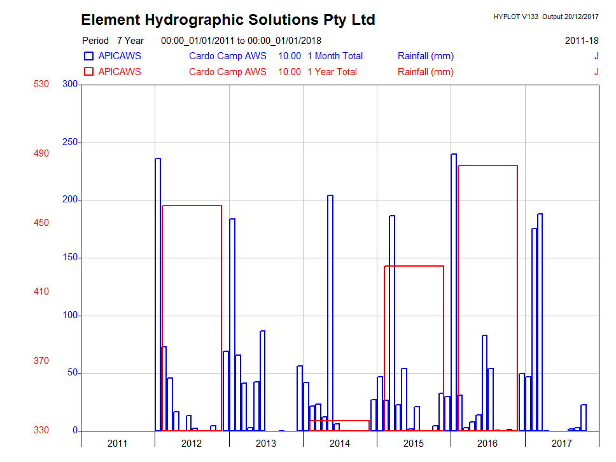Viewport: 616px width, 462px height.
Task: Click the 2014 label on the time axis
Action: click(x=340, y=443)
